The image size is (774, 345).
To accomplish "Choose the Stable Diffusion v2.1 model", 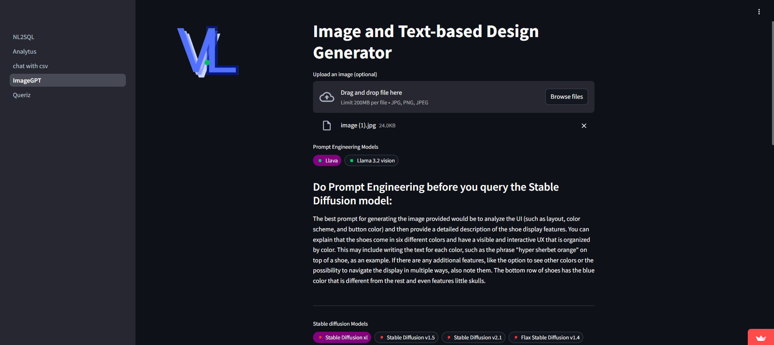I will 474,337.
